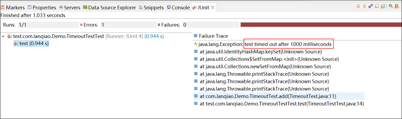The width and height of the screenshot is (402, 119).
Task: Click the test class error icon
Action: [10, 36]
